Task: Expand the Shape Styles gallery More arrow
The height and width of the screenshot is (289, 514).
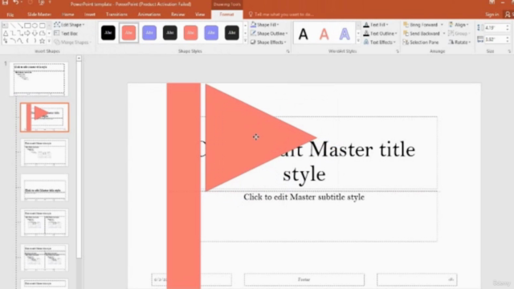Action: (x=245, y=41)
